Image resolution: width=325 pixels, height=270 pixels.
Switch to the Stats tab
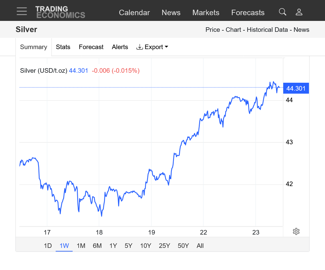(x=63, y=47)
